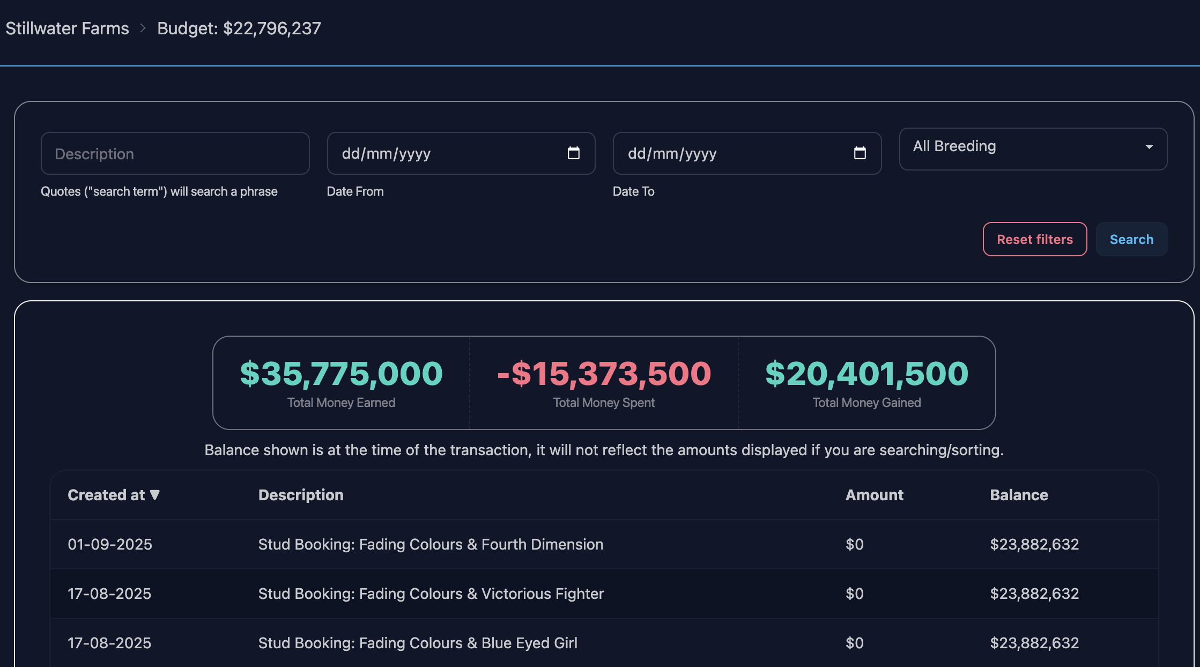
Task: Click the breadcrumb chevron after Stillwater Farms
Action: click(x=143, y=28)
